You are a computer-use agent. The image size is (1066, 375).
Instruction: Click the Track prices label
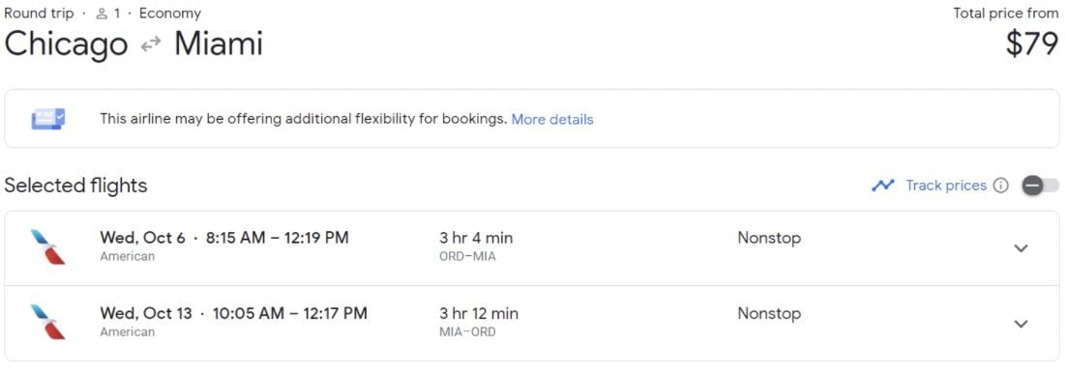pos(946,186)
